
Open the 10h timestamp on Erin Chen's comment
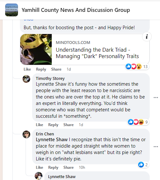82,167
